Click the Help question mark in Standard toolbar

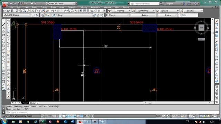coord(104,11)
